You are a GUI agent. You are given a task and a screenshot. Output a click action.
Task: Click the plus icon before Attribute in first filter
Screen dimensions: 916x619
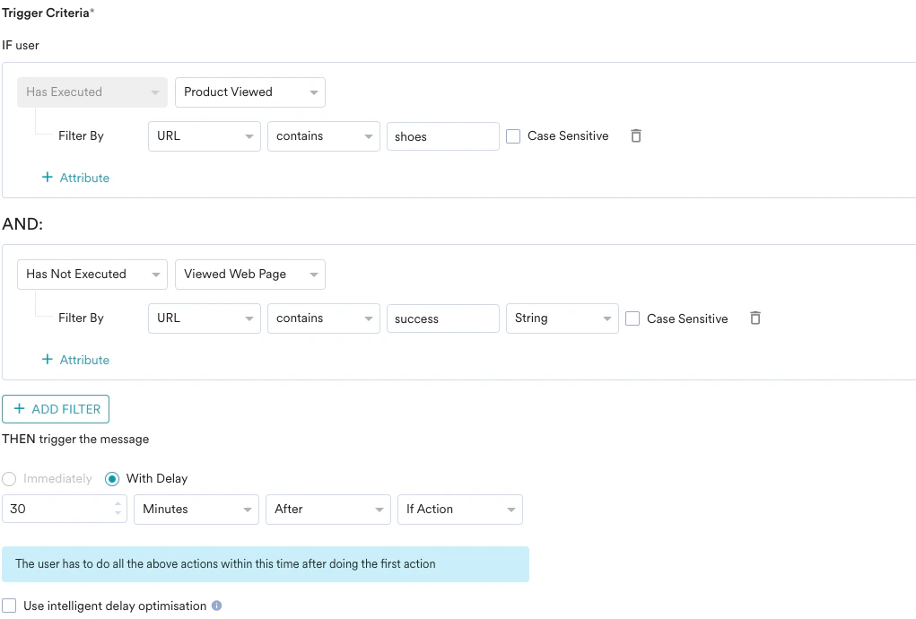47,178
